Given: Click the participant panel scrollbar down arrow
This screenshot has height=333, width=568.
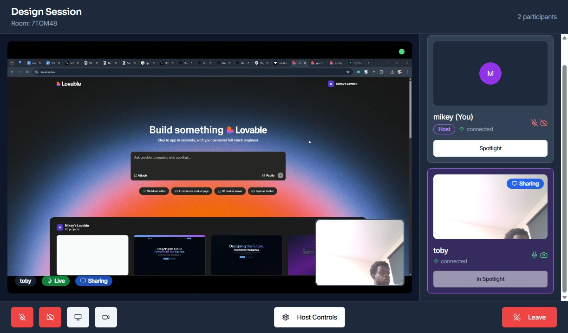Looking at the screenshot, I should tap(564, 297).
